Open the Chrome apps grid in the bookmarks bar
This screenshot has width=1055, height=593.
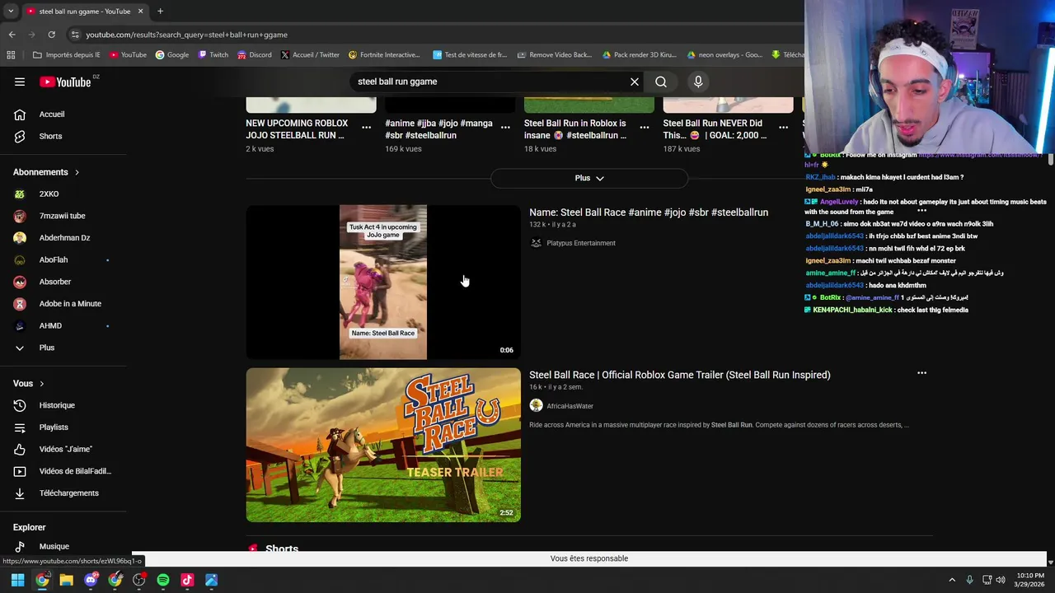(11, 55)
